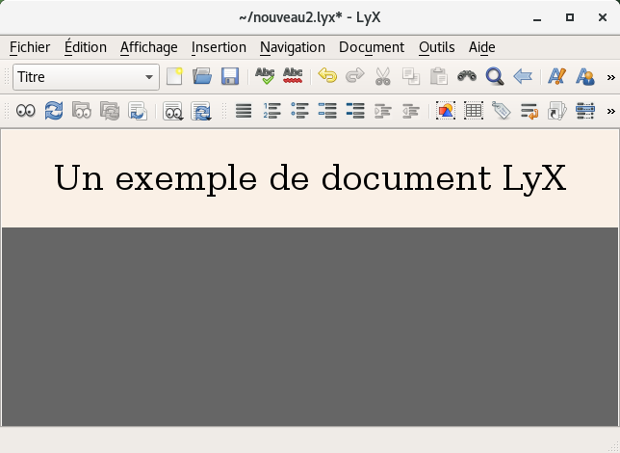Screen dimensions: 620x453
Task: Click the yellow undo arrow
Action: point(327,76)
